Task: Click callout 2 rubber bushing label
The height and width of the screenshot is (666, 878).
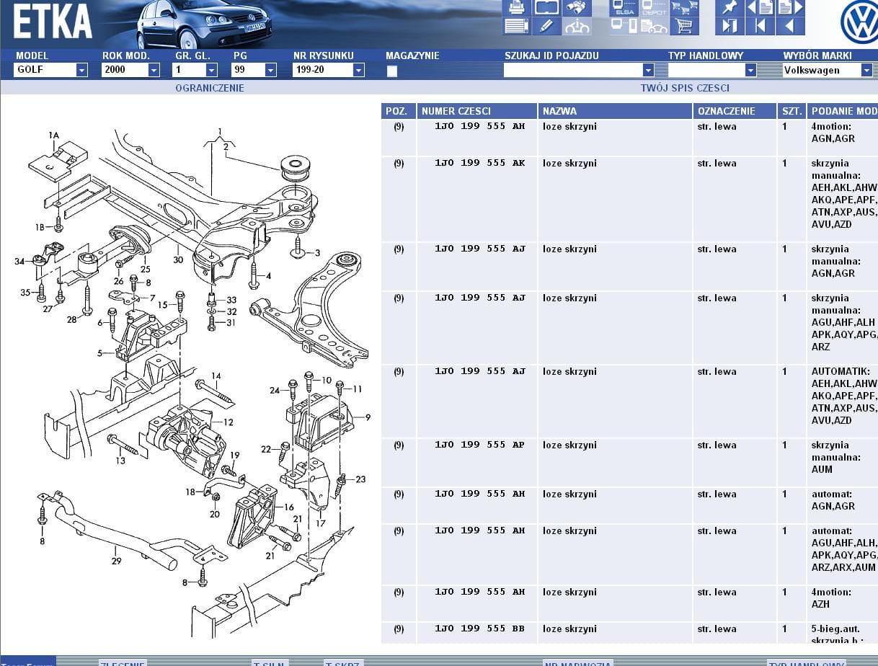Action: click(x=226, y=146)
